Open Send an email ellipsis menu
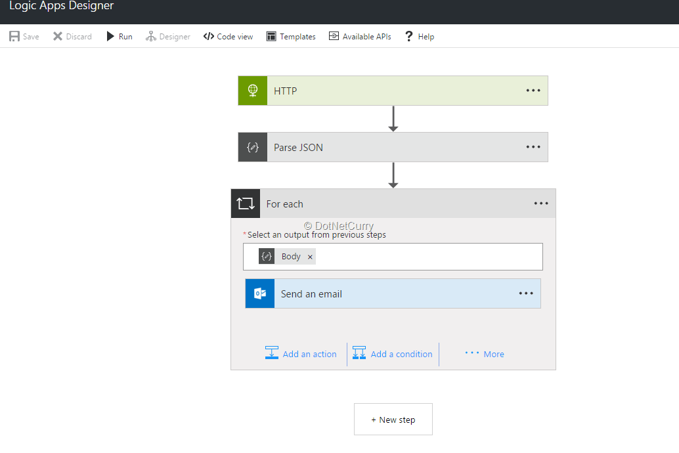The image size is (679, 453). click(x=526, y=293)
